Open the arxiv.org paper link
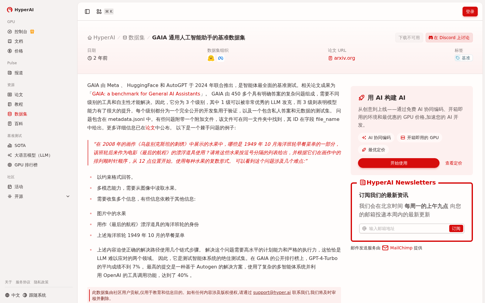 [342, 58]
